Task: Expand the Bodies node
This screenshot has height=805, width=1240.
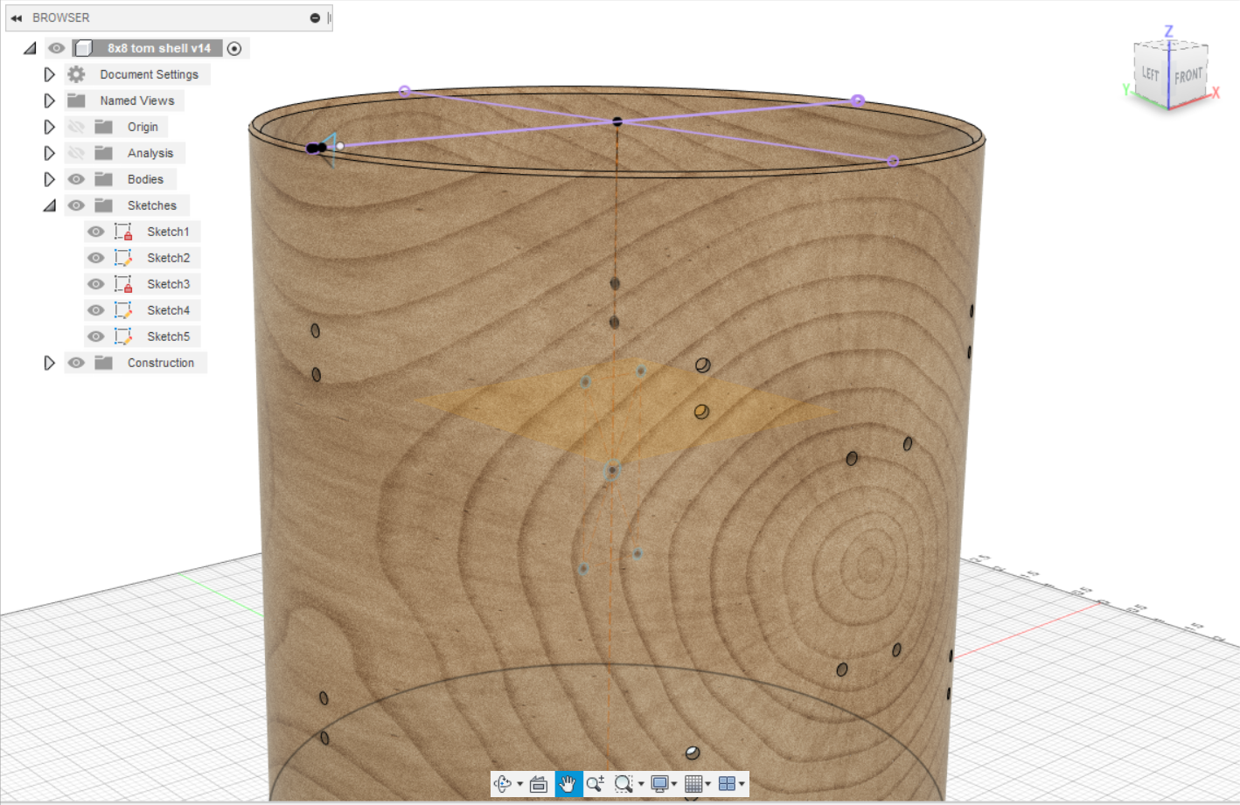Action: pos(49,179)
